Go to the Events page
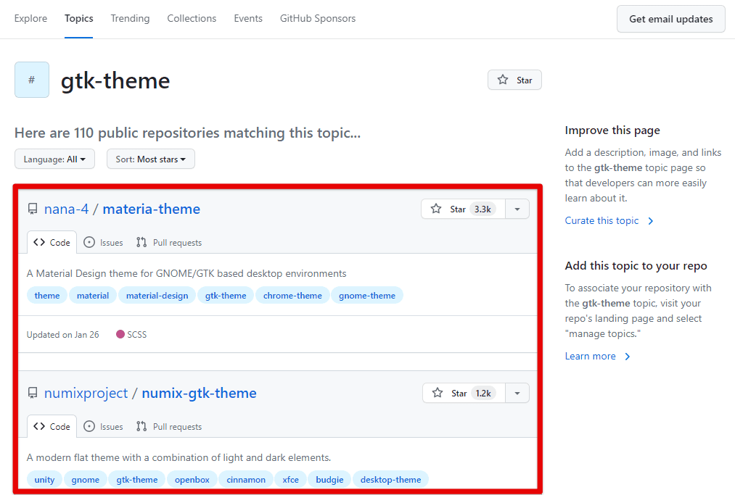735x495 pixels. pyautogui.click(x=248, y=18)
